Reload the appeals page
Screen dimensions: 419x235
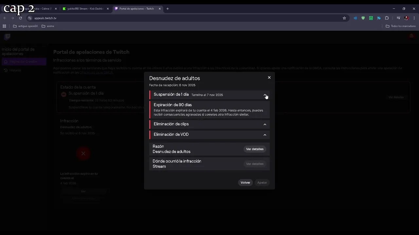coord(20,18)
